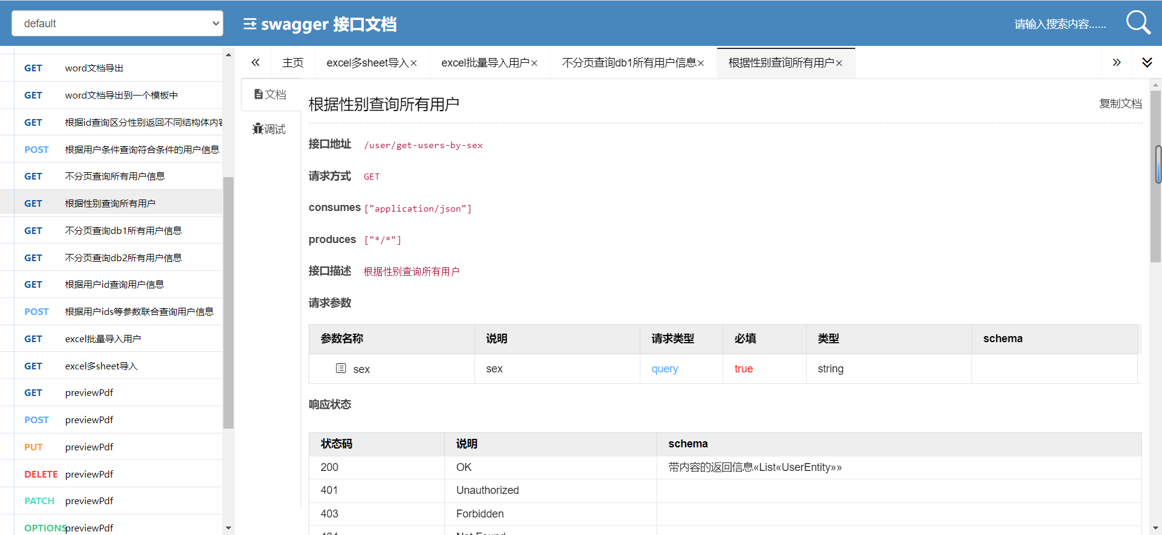Focus the search input field in header
This screenshot has width=1162, height=535.
click(x=1060, y=24)
